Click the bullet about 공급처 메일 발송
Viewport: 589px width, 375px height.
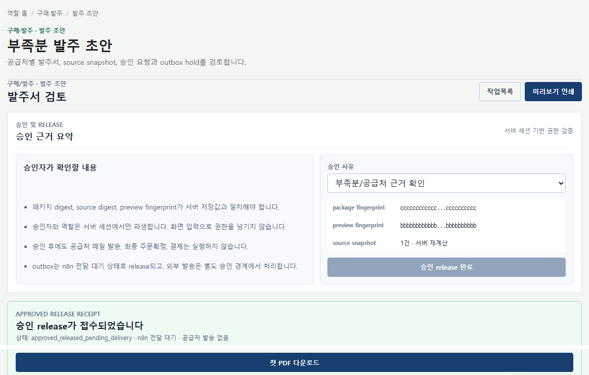point(140,246)
